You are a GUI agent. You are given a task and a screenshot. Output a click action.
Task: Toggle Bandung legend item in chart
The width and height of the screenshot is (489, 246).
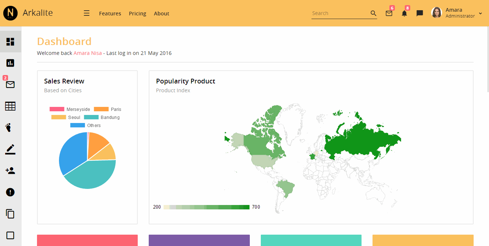tap(102, 118)
